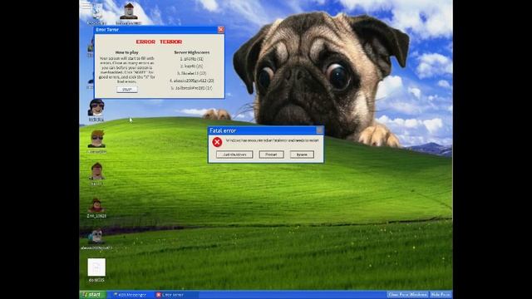Click the red X error icon in Fatal error dialog
The height and width of the screenshot is (299, 532).
[x=217, y=142]
